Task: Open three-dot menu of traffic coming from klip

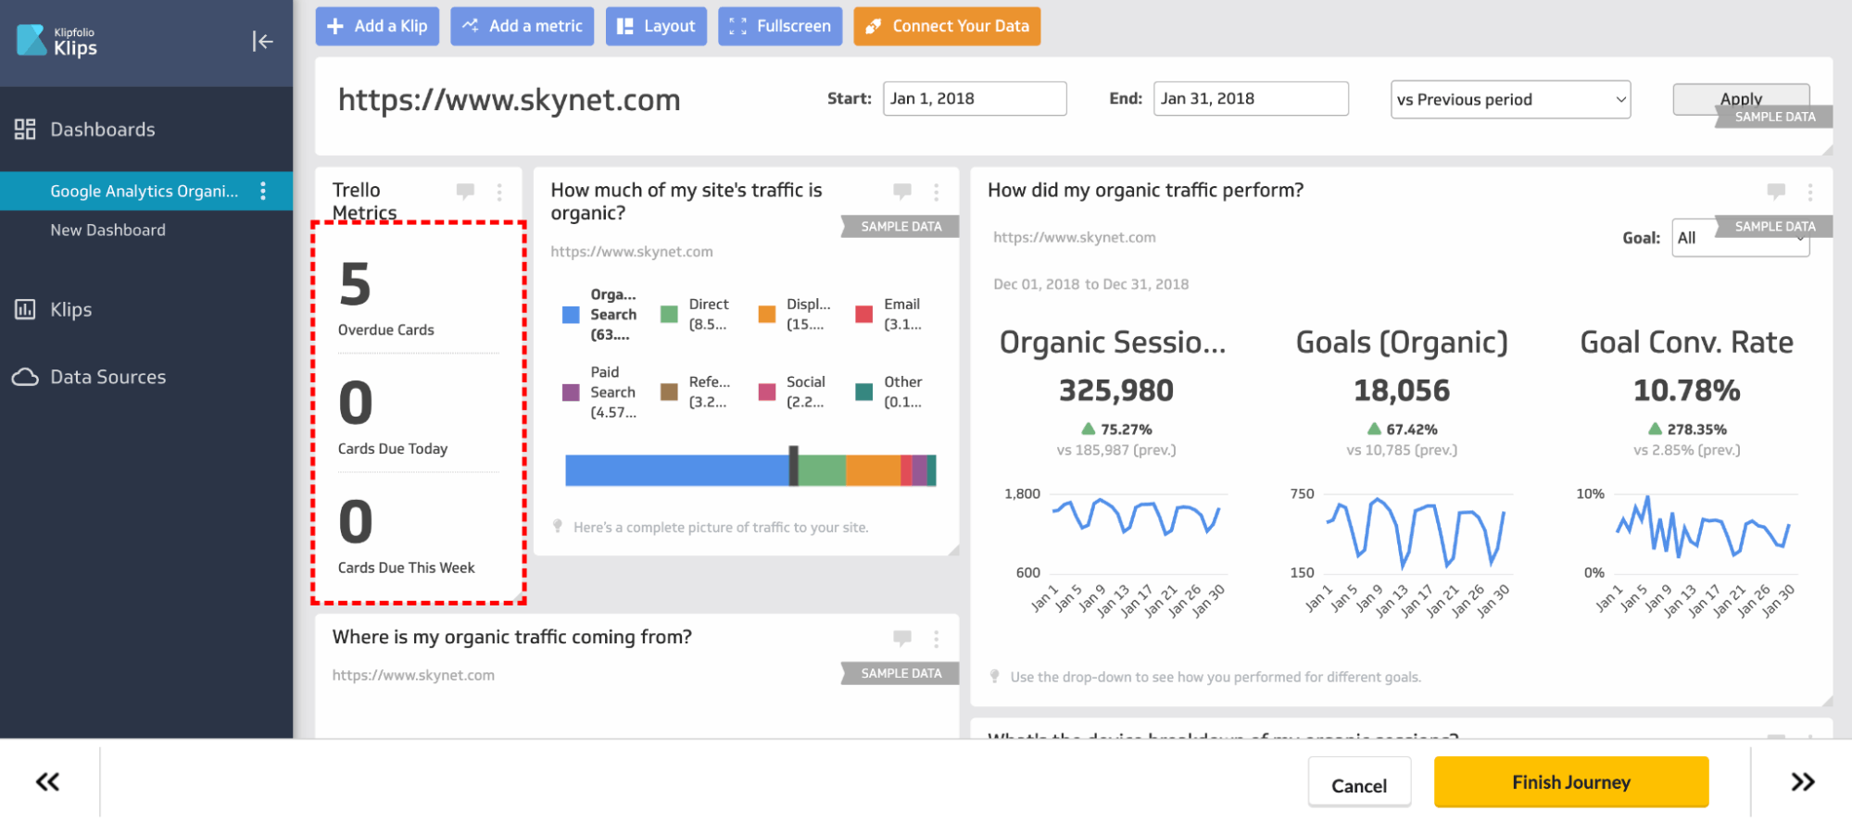Action: (937, 638)
